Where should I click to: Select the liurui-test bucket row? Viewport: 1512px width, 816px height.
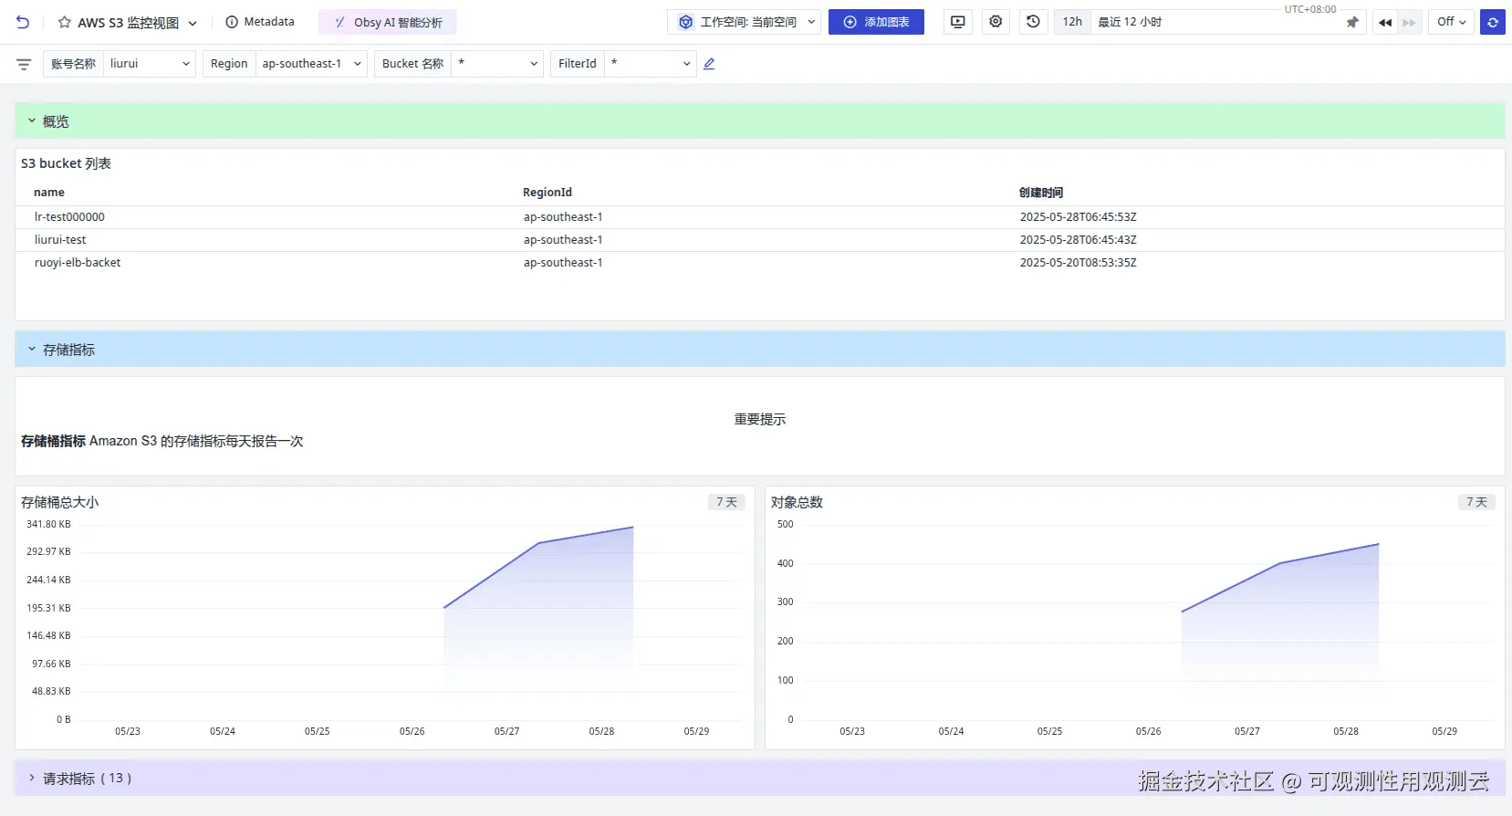pos(759,240)
